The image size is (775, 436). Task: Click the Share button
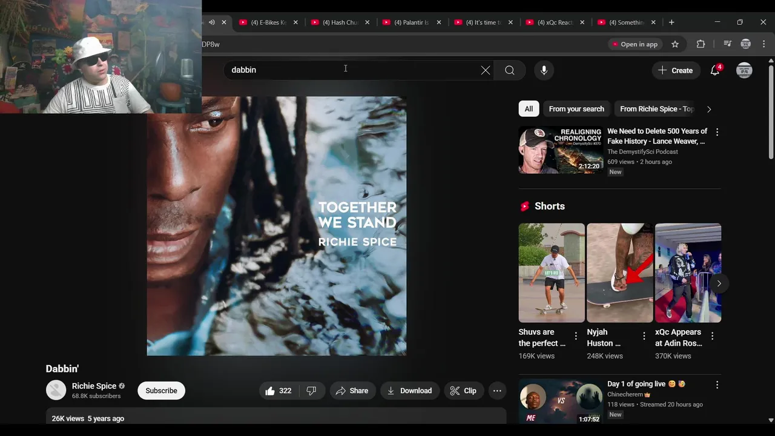pyautogui.click(x=352, y=391)
